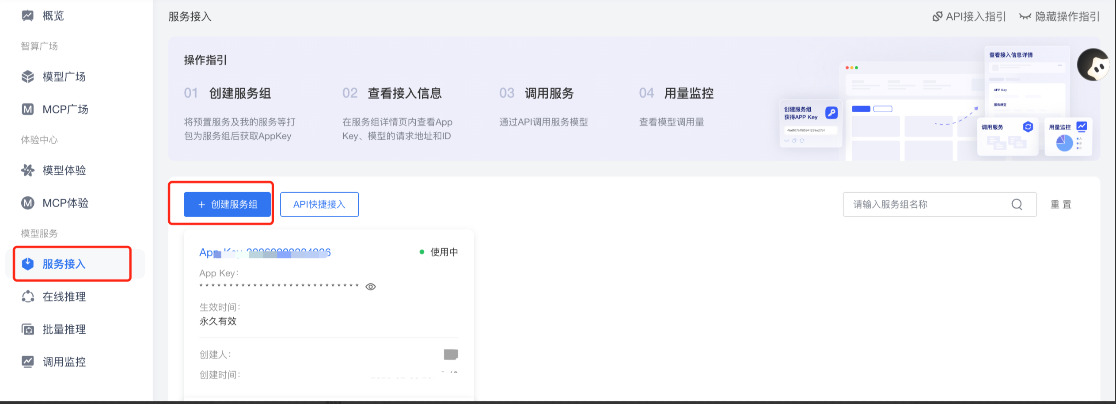Click the 服务接入 page title

pos(190,17)
